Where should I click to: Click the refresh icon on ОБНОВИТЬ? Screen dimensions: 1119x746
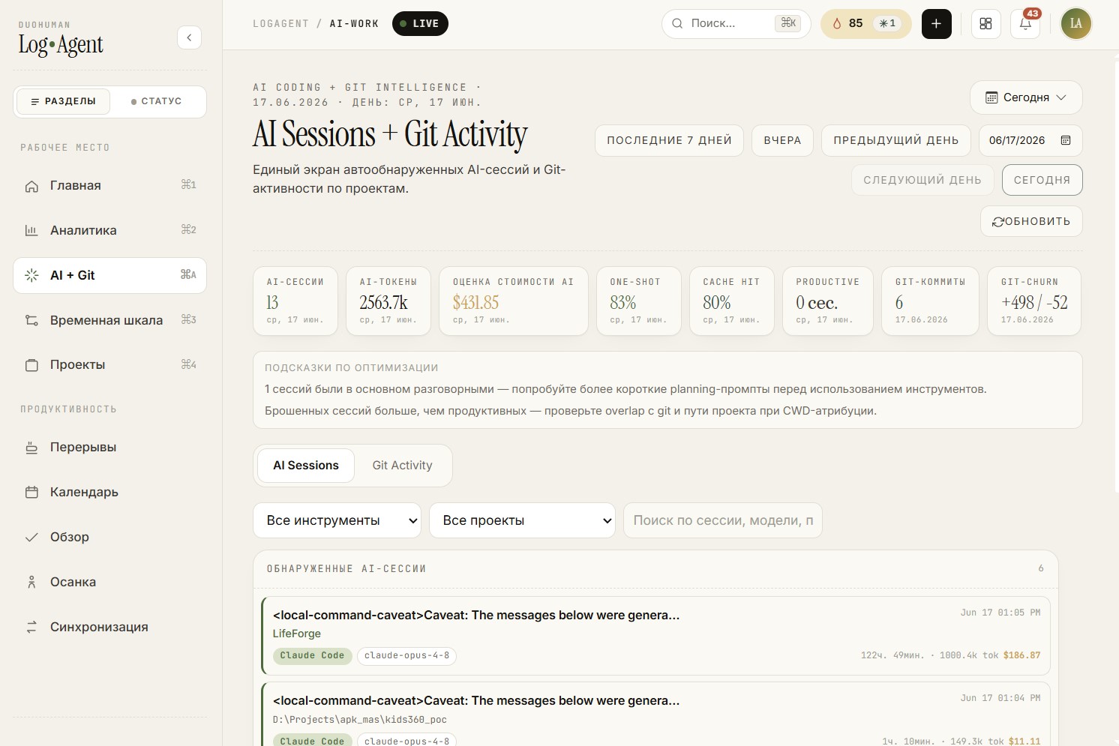point(997,222)
